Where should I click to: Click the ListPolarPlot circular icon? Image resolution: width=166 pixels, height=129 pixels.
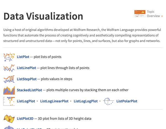(x=108, y=101)
